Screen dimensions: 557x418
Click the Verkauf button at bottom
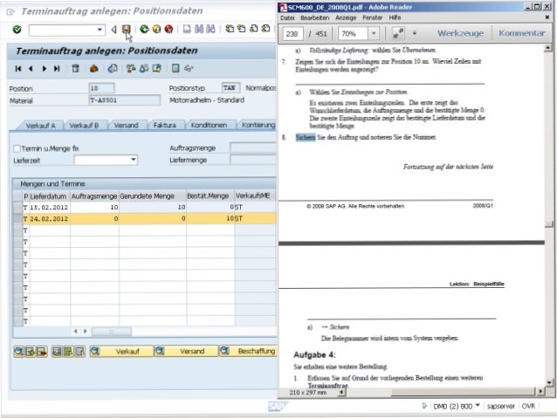point(121,351)
